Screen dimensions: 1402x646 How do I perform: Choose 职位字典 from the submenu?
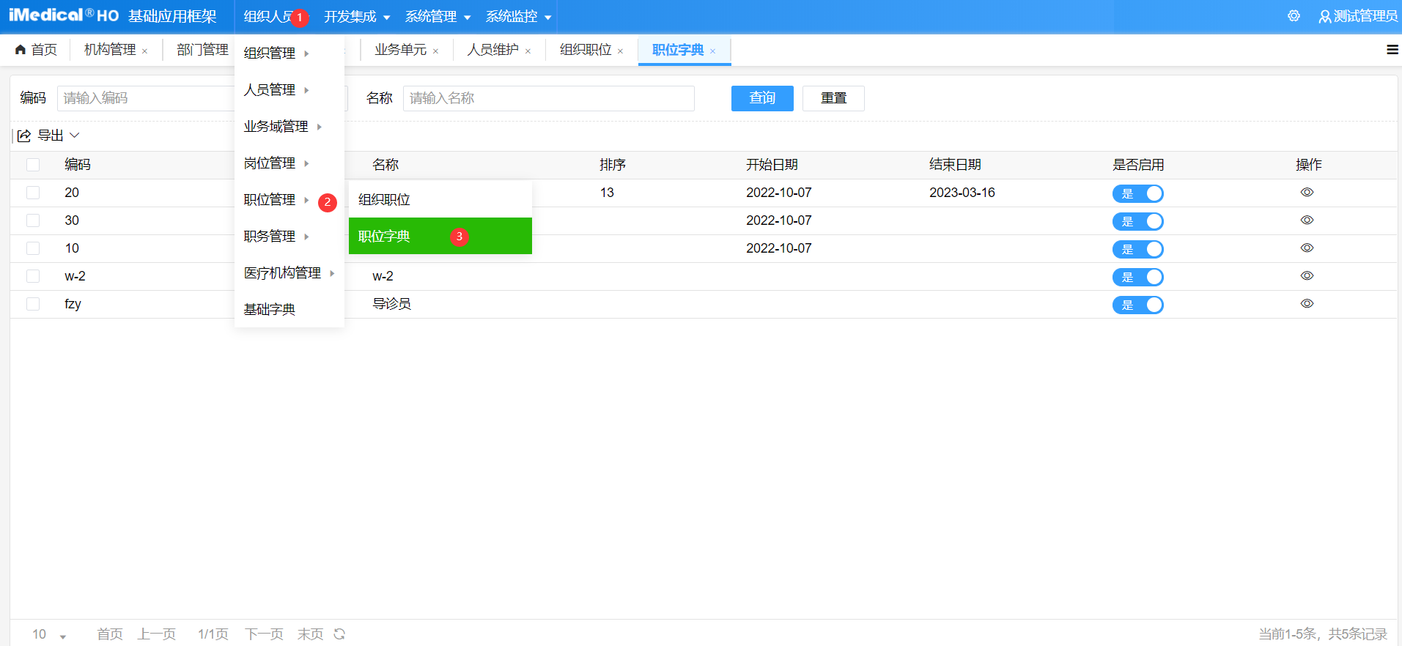click(440, 236)
